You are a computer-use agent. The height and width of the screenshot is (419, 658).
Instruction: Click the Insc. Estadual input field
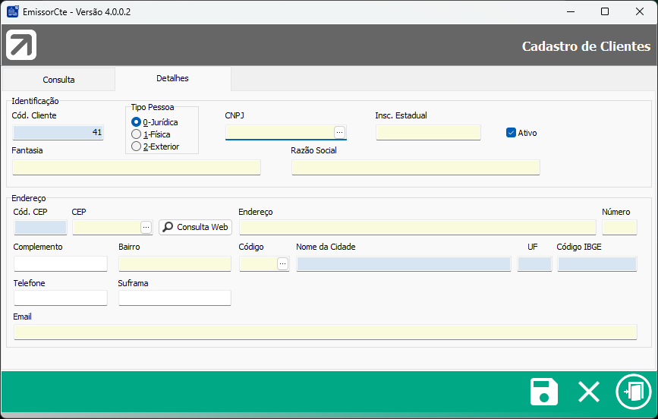click(x=428, y=133)
